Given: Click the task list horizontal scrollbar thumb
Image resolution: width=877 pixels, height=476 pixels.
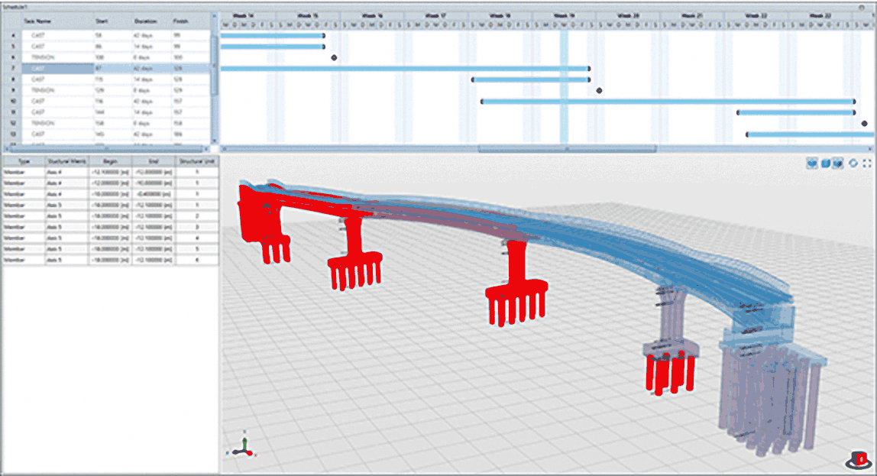Looking at the screenshot, I should pos(106,149).
